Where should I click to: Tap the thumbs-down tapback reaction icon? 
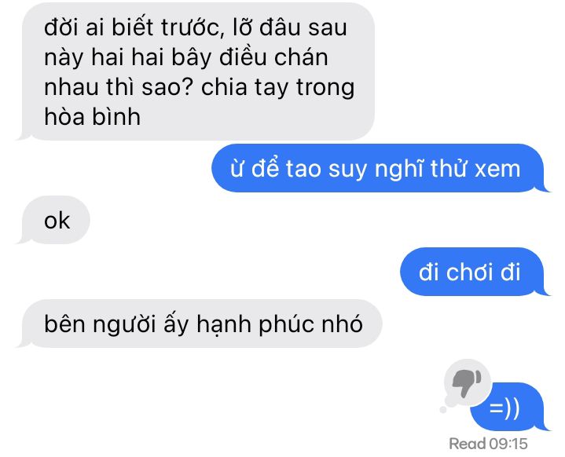[467, 382]
